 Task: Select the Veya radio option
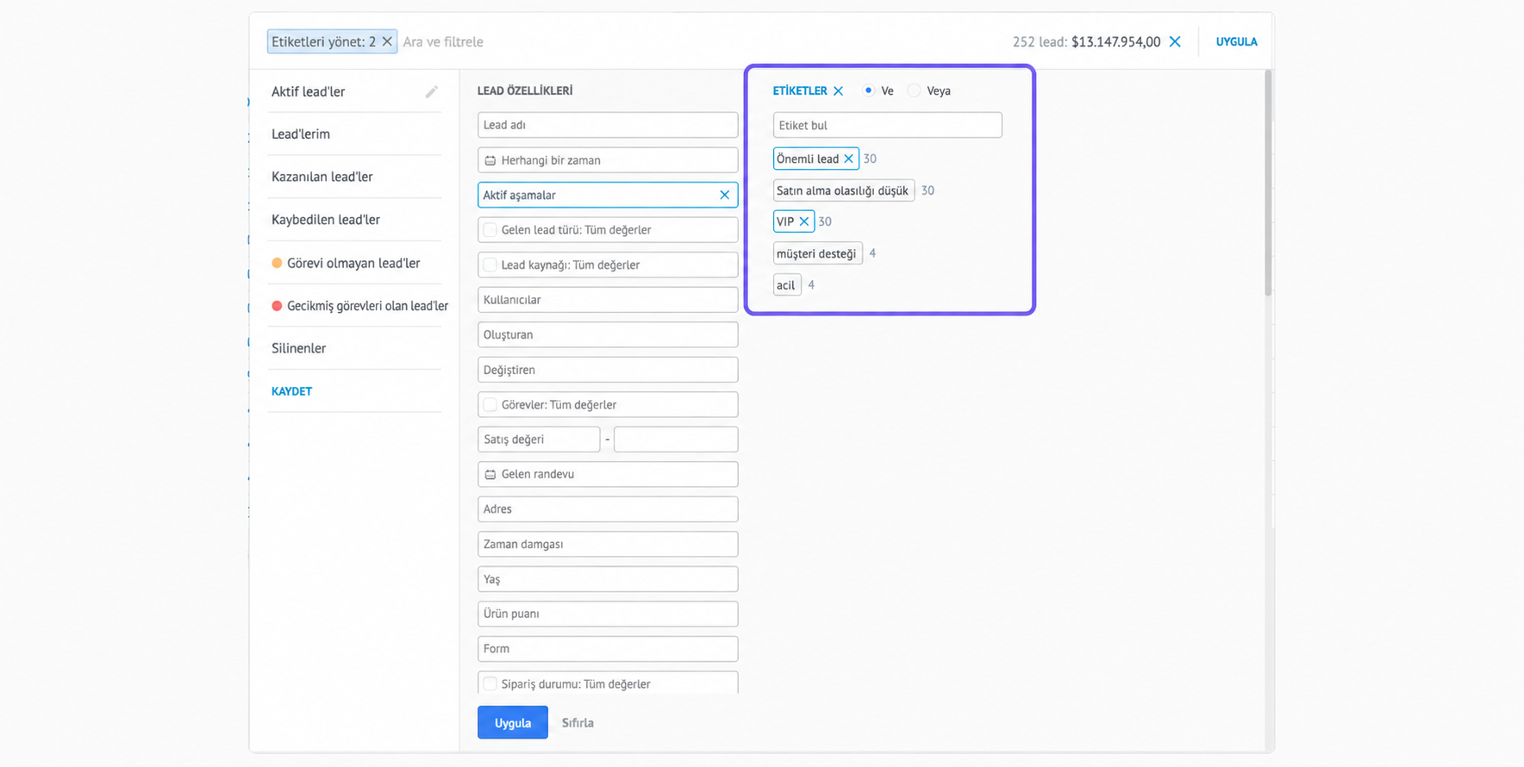point(914,90)
